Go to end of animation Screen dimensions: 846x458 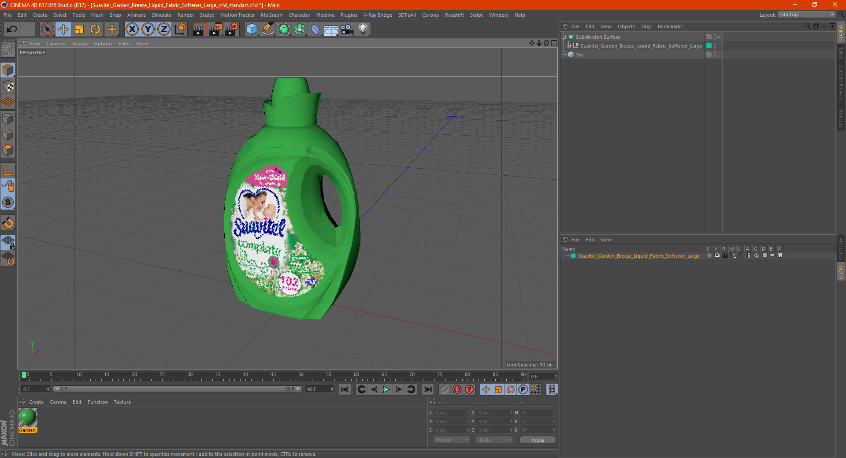(427, 389)
